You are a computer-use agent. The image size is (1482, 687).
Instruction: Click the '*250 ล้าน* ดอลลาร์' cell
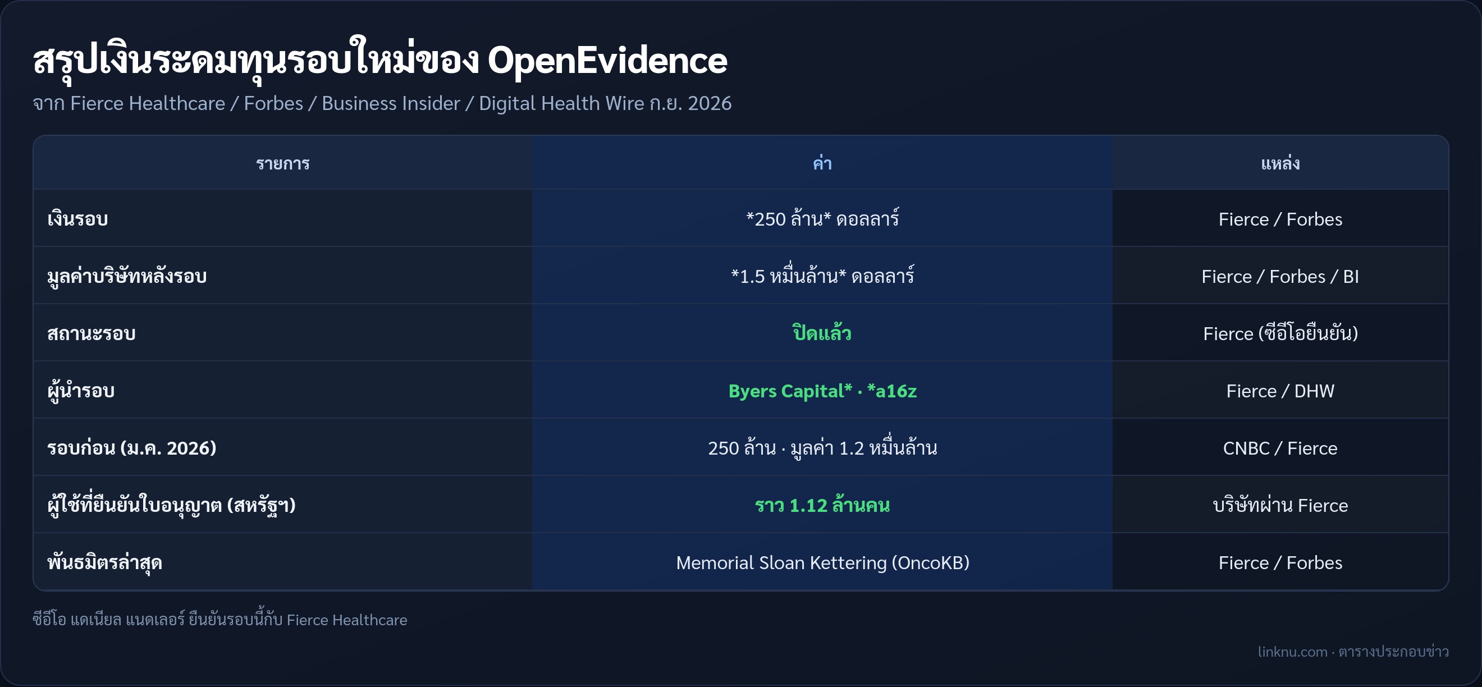(822, 219)
